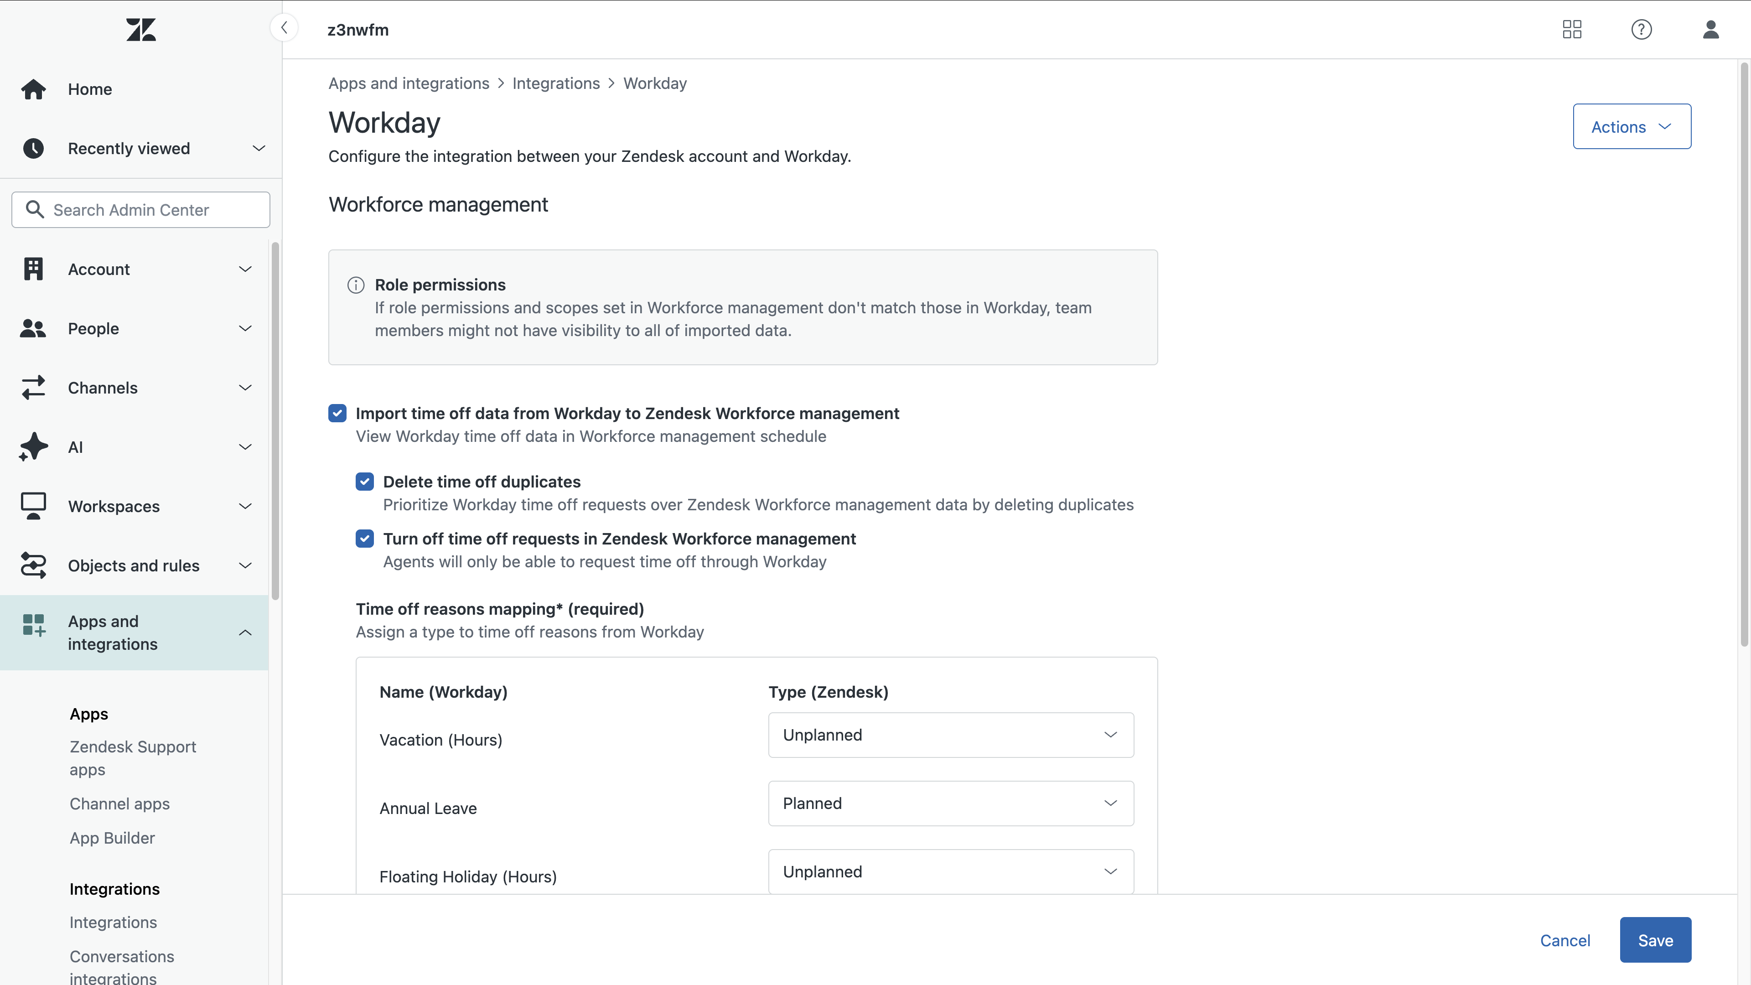
Task: Open the user profile icon
Action: coord(1710,29)
